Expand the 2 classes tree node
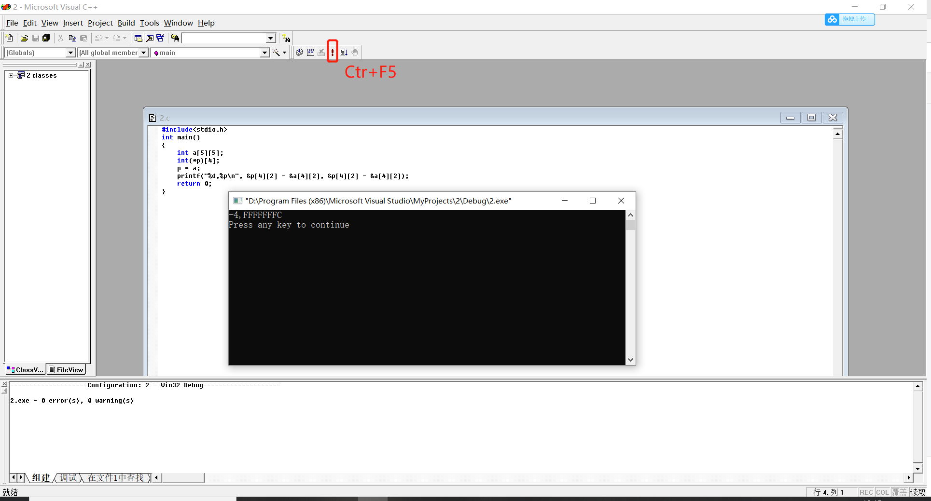The width and height of the screenshot is (931, 501). pos(11,75)
